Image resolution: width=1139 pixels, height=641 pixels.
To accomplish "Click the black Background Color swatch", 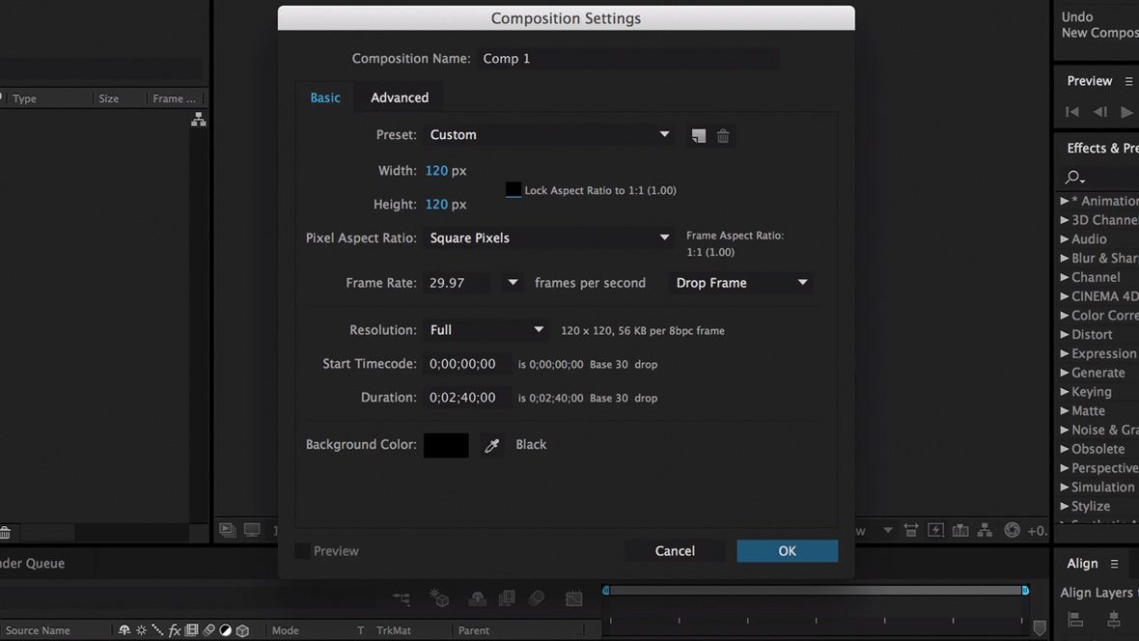I will tap(446, 444).
